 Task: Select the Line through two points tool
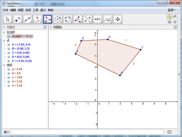coord(28,19)
